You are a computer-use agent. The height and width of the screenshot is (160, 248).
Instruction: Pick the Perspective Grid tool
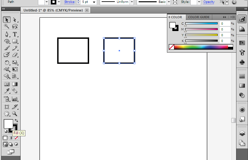click(15, 76)
